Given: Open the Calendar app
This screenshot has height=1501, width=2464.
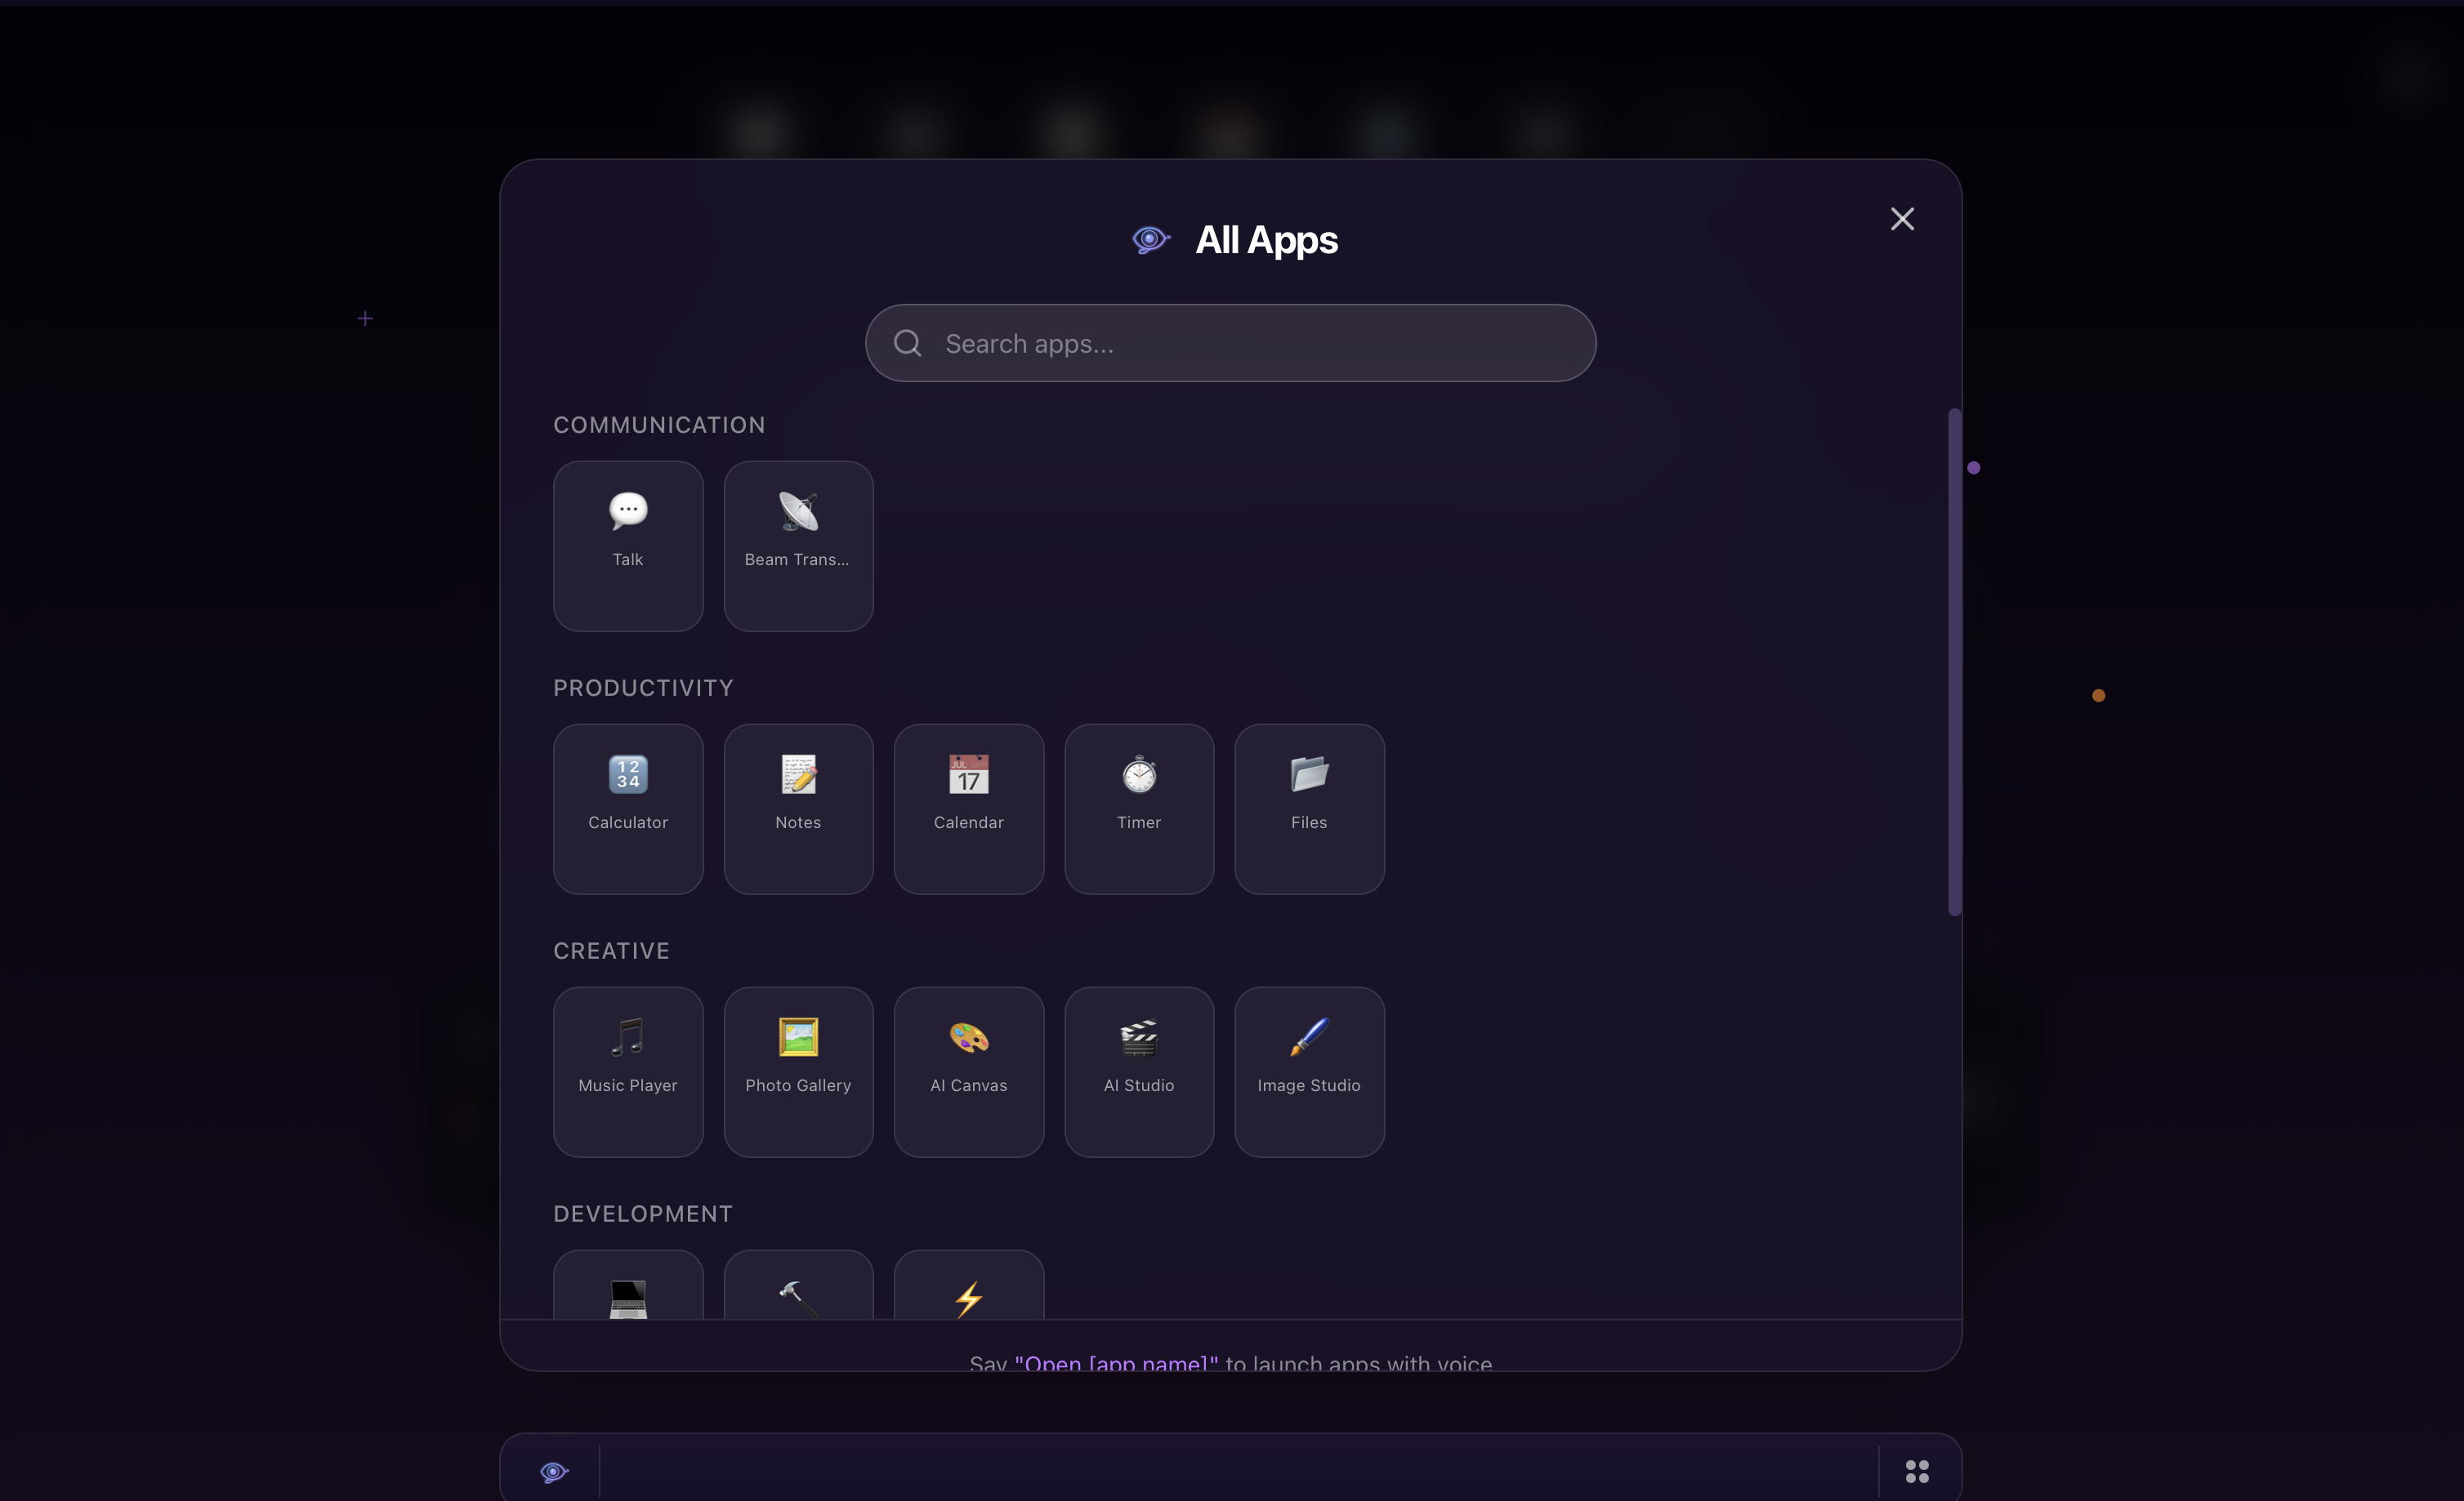Looking at the screenshot, I should (x=968, y=808).
